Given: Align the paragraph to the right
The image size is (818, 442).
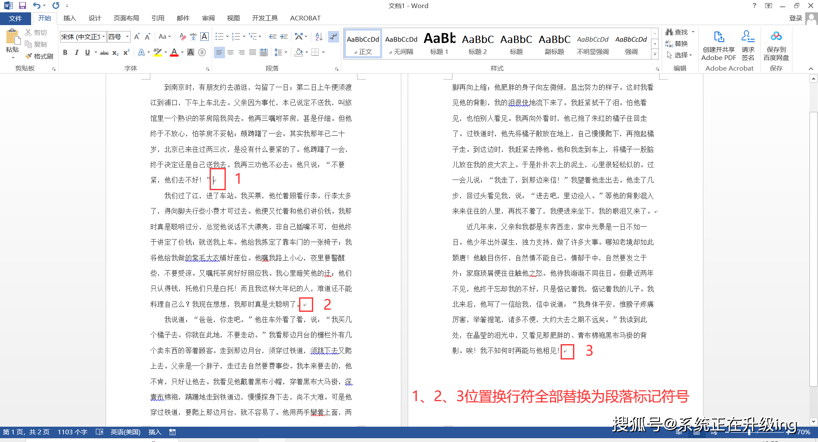Looking at the screenshot, I should [242, 52].
